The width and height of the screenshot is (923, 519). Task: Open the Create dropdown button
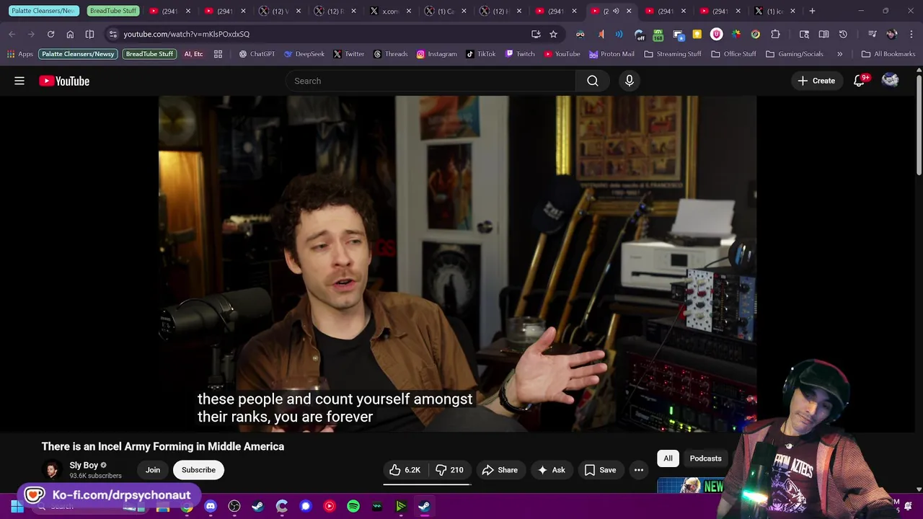816,81
